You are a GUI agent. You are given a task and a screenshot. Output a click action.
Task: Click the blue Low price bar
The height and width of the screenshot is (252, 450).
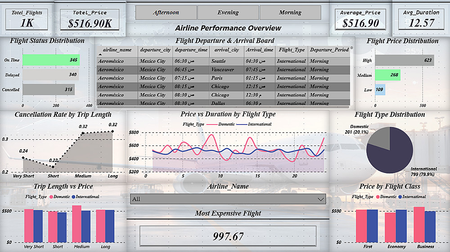(380, 90)
